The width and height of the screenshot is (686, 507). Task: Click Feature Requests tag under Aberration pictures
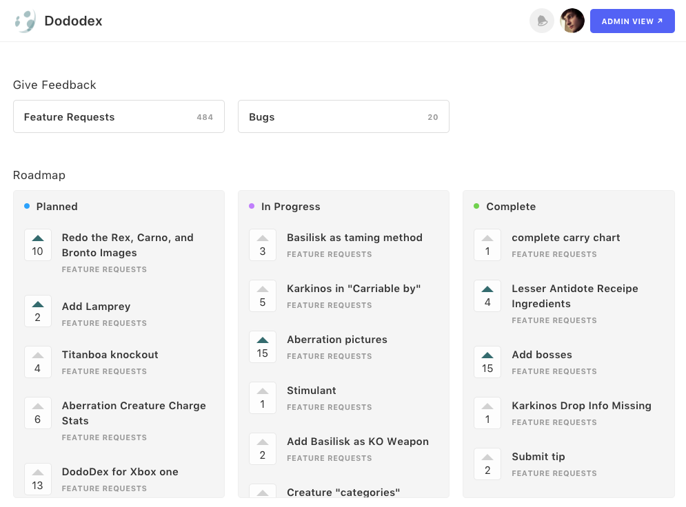329,356
